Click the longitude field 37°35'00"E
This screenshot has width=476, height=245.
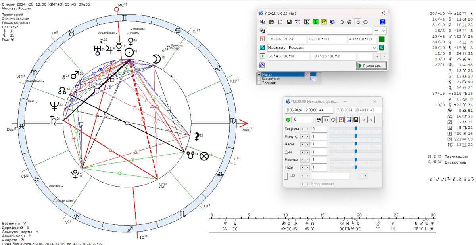[333, 57]
